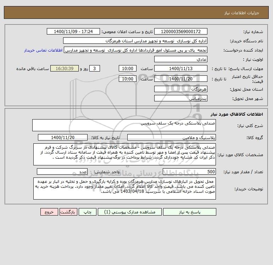Click response deadline time 10:00 field
The image size is (273, 265).
128,69
